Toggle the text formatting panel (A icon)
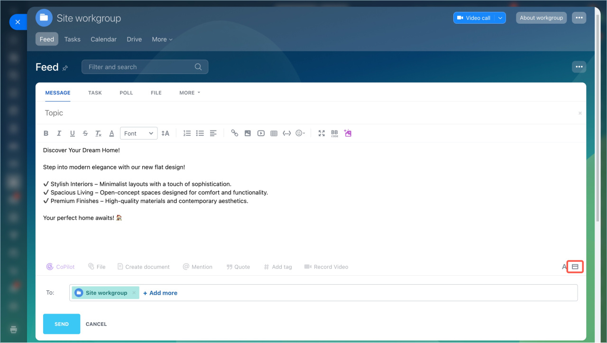 point(564,267)
